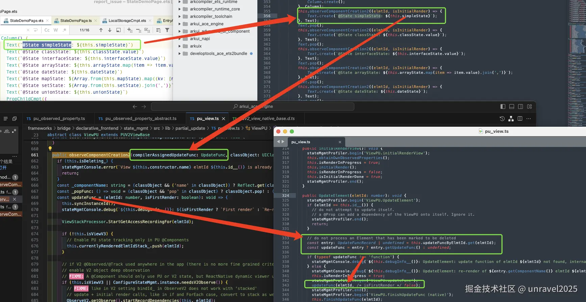Viewport: 586px width, 302px height.
Task: Go back arrow in Sublime pu_view.ts window
Action: pos(278,142)
